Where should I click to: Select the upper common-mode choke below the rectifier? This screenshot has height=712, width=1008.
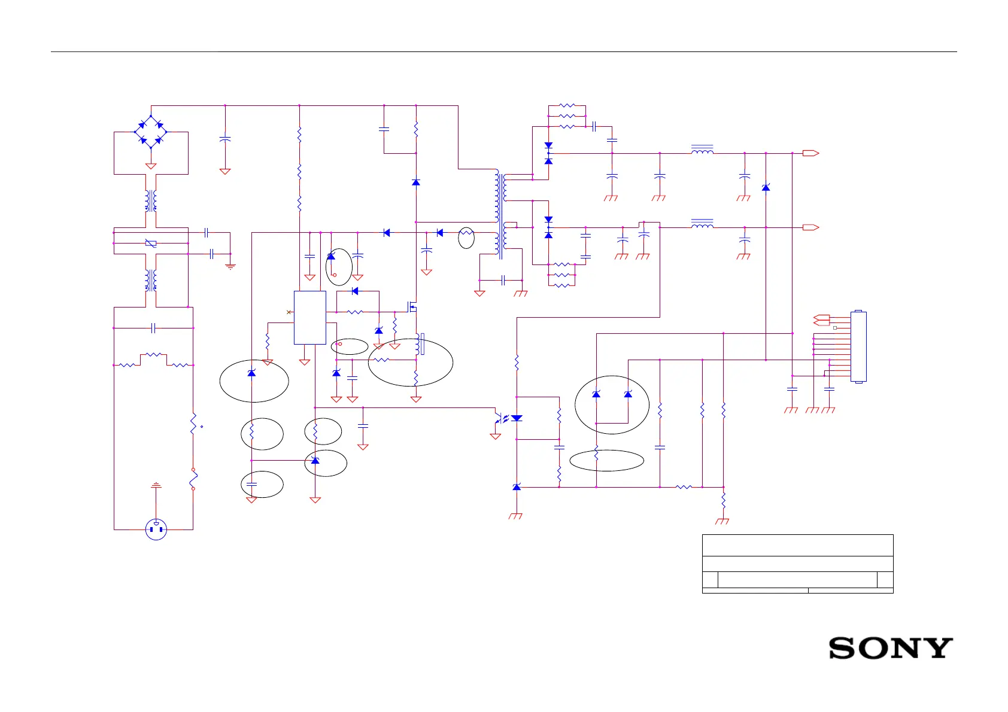151,201
